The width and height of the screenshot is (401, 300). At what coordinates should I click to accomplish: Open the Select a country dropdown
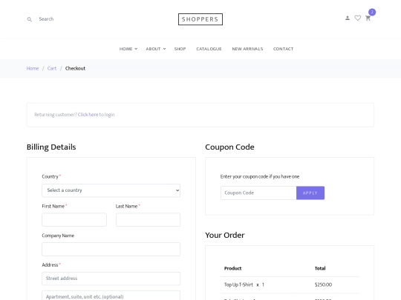click(111, 190)
